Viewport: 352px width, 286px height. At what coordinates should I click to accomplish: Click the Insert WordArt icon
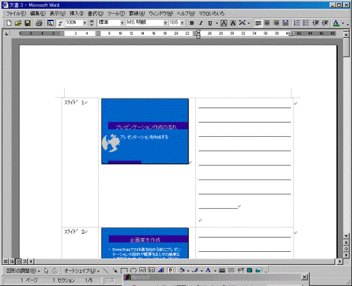point(160,270)
